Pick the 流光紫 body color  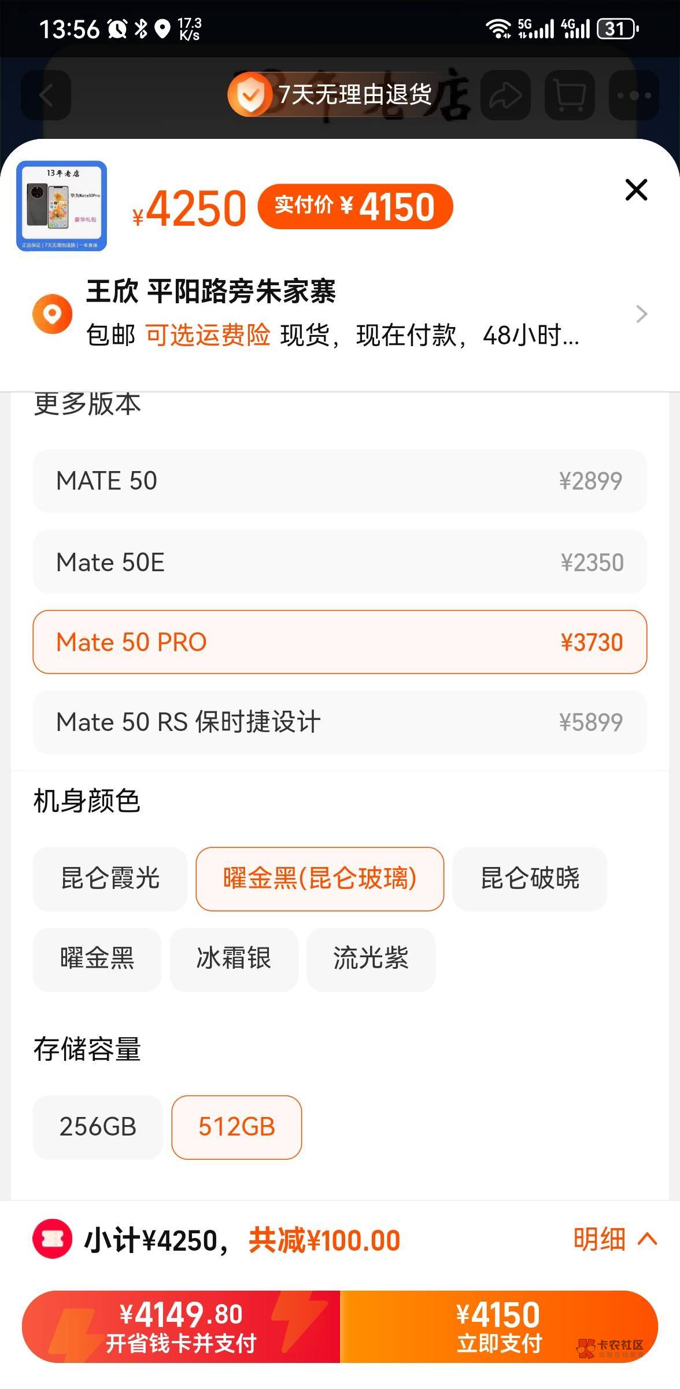tap(371, 958)
